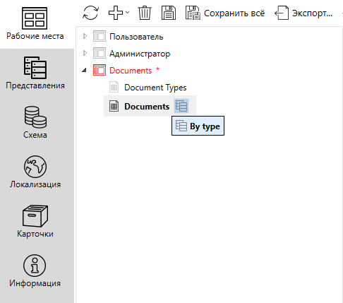The height and width of the screenshot is (303, 343).
Task: Click the trash delete icon
Action: (x=144, y=13)
